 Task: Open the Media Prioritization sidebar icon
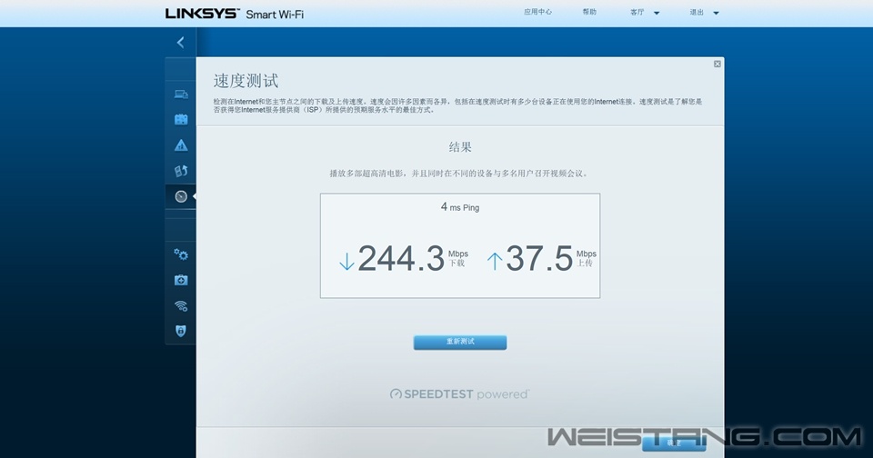pos(181,171)
